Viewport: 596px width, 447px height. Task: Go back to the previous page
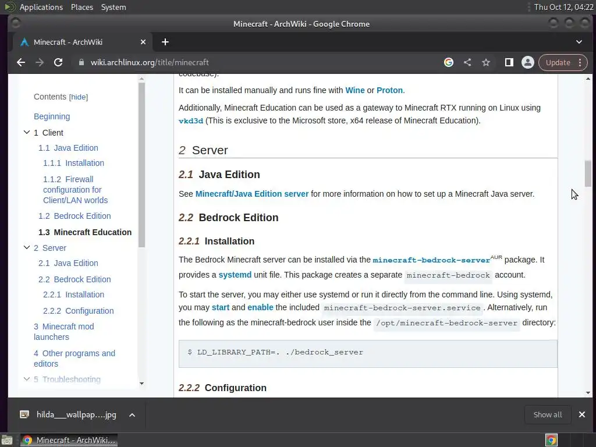tap(21, 62)
